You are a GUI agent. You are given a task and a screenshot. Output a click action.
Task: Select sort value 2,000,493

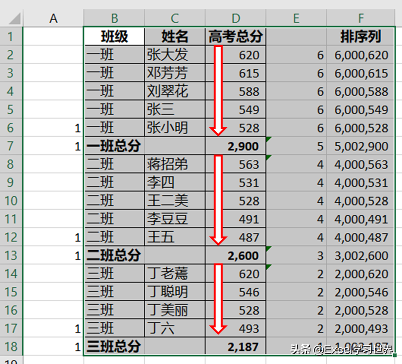click(361, 328)
